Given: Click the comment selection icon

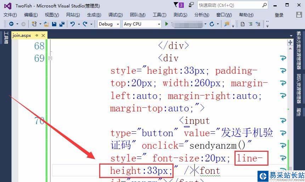Looking at the screenshot, I should tap(258, 24).
